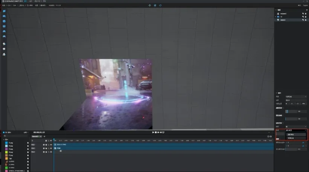Delete the 04.png asset
The image size is (309, 172).
pyautogui.click(x=28, y=152)
